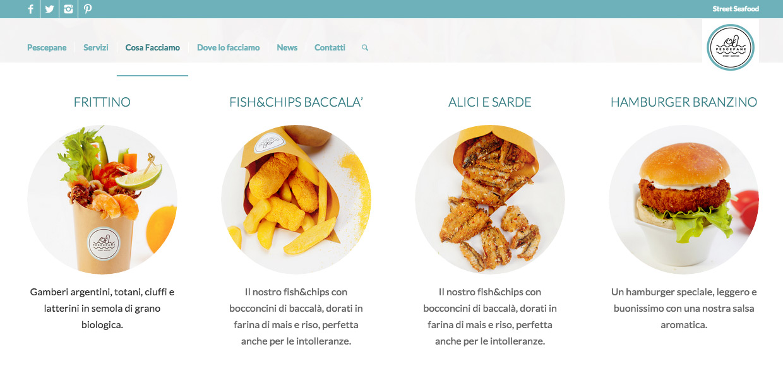Open the Instagram social icon

tap(68, 9)
